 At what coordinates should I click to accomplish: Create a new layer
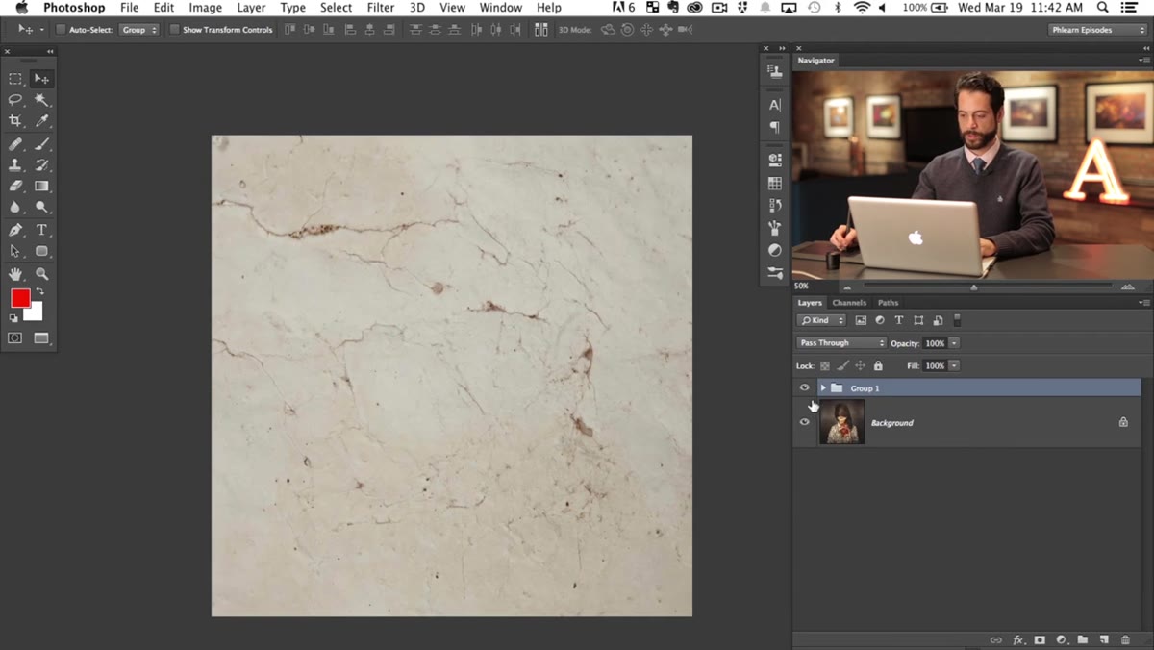tap(1104, 640)
